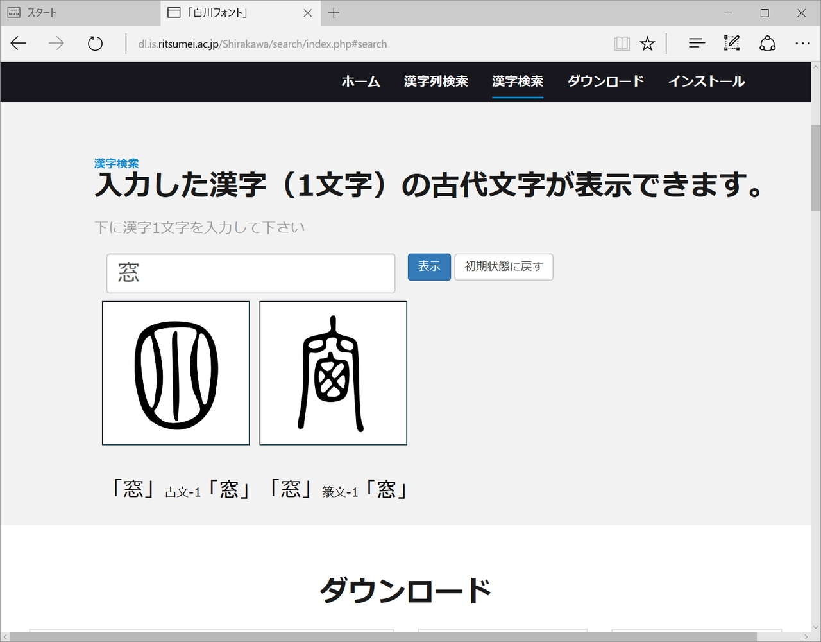Open the インストール page
Viewport: 821px width, 642px height.
pos(706,82)
